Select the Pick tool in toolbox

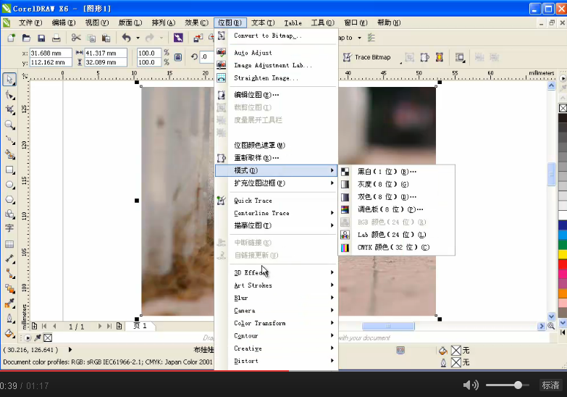pos(9,79)
